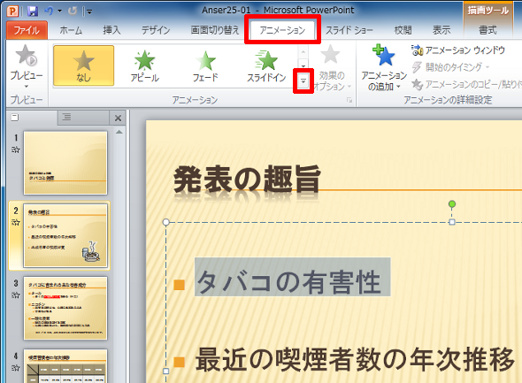The image size is (522, 383).
Task: Switch to the outline pane tab
Action: tap(66, 117)
